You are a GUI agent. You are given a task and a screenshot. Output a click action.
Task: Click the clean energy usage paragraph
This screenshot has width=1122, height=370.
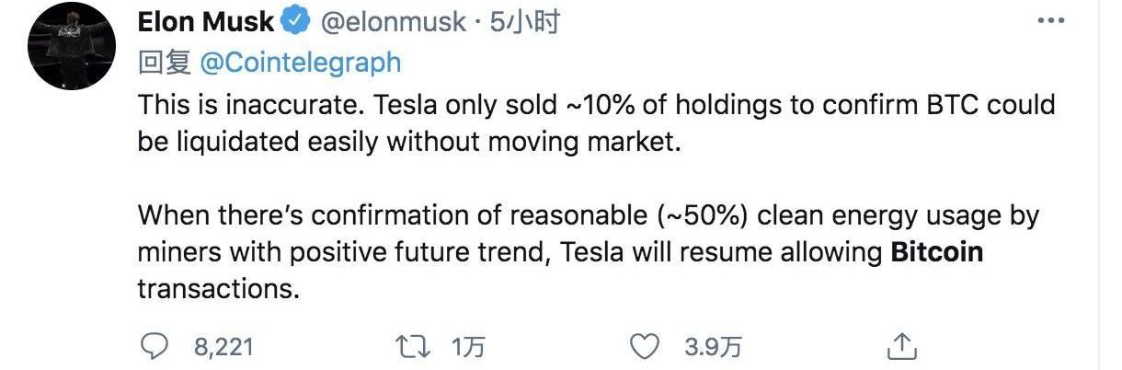click(589, 217)
